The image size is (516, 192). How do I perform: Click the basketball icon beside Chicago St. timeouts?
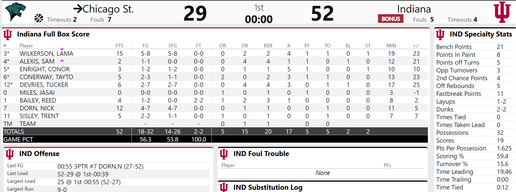[x=39, y=18]
